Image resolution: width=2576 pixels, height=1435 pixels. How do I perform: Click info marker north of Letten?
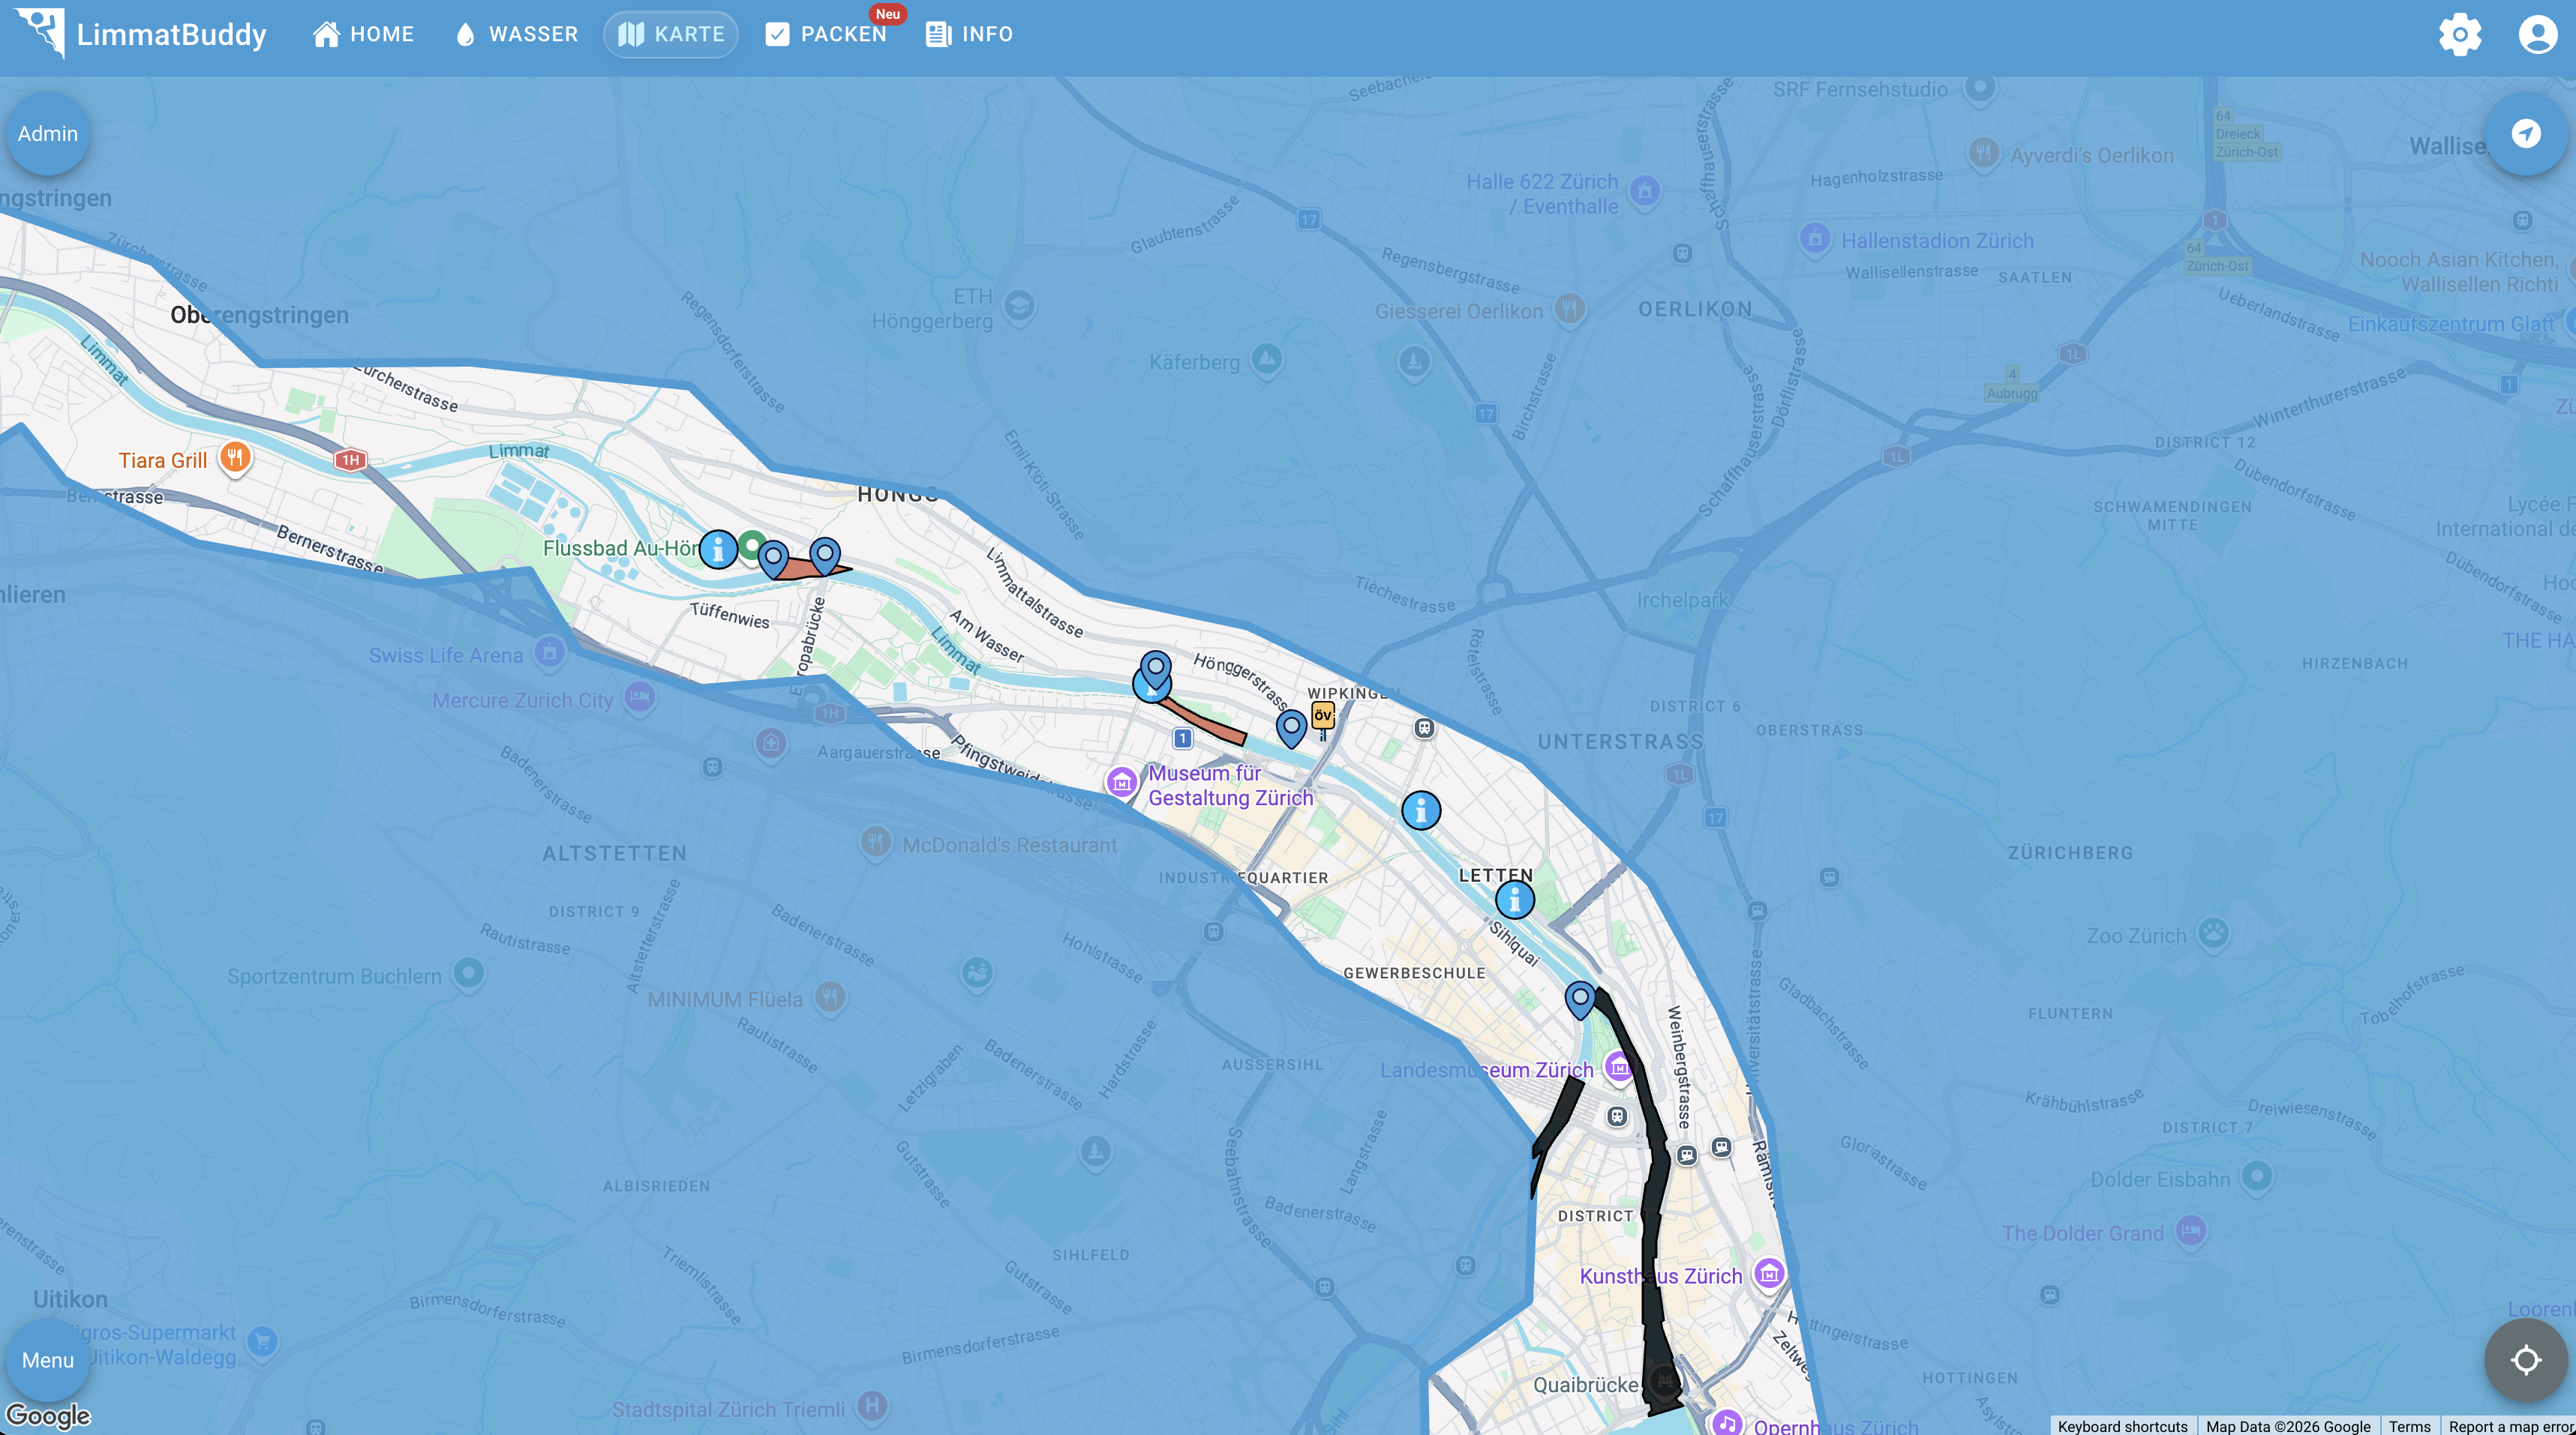tap(1421, 810)
